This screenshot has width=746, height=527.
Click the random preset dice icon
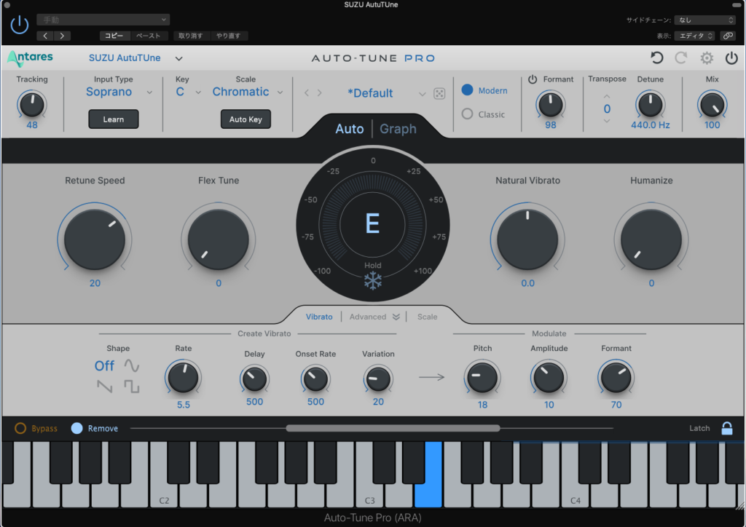(x=439, y=93)
